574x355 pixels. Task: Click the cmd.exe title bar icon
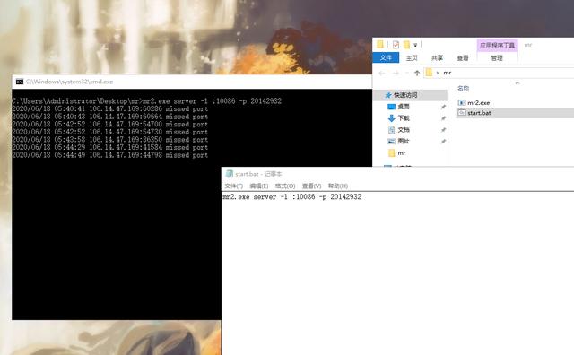click(20, 82)
